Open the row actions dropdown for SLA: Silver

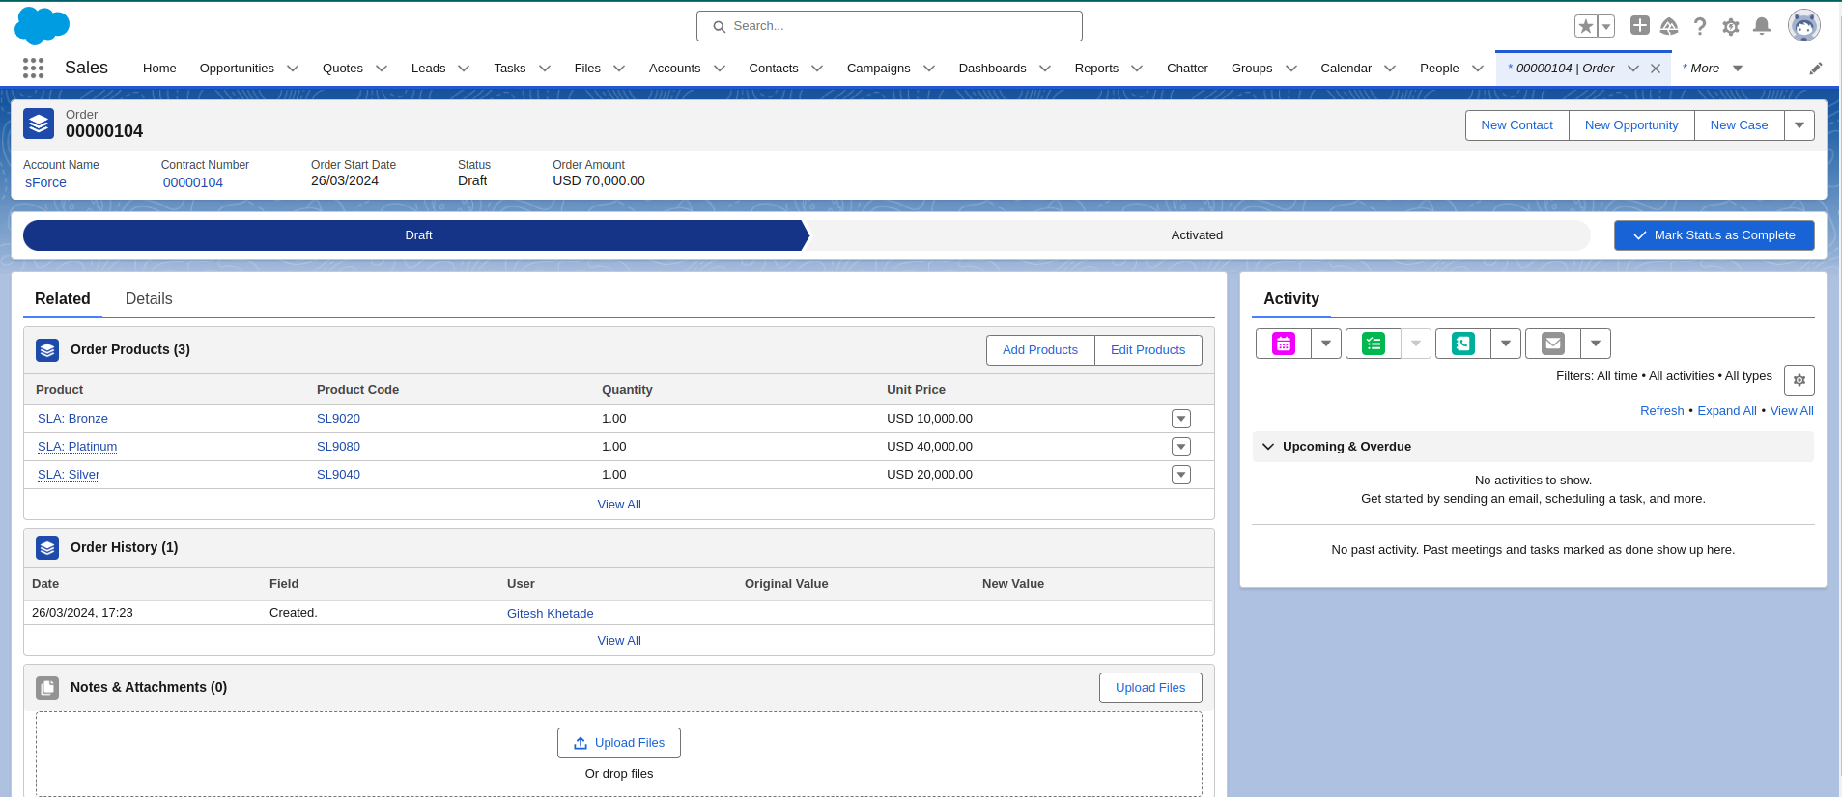point(1181,475)
